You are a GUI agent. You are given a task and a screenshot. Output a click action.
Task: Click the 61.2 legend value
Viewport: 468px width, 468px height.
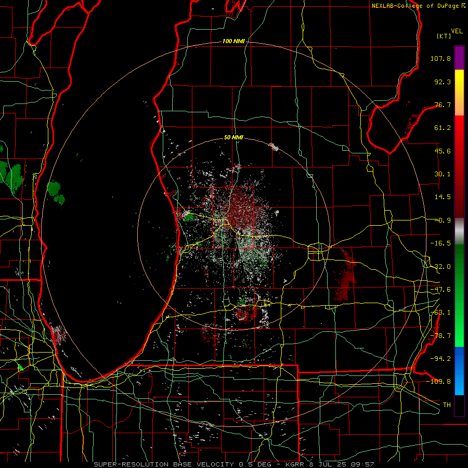click(443, 128)
